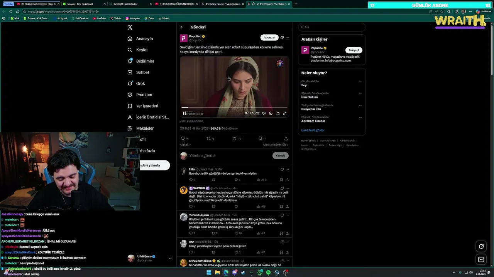This screenshot has width=494, height=277.
Task: Open Bildirimler notifications
Action: pos(141,61)
